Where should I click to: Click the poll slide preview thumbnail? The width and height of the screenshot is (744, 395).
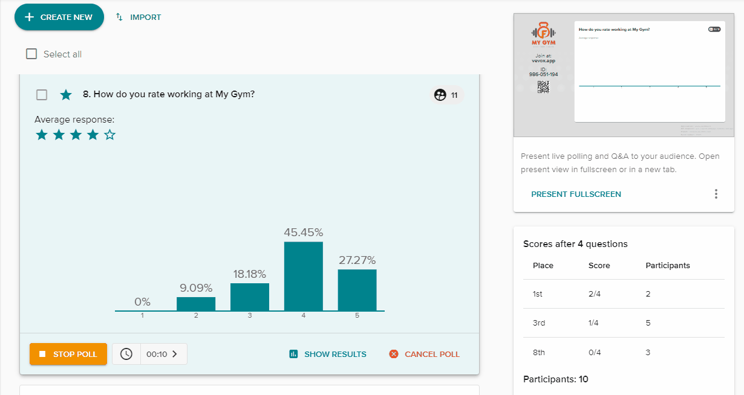(649, 72)
